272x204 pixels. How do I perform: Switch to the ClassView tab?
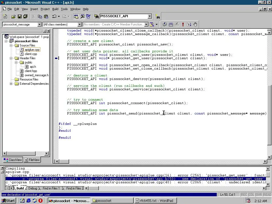pos(13,160)
